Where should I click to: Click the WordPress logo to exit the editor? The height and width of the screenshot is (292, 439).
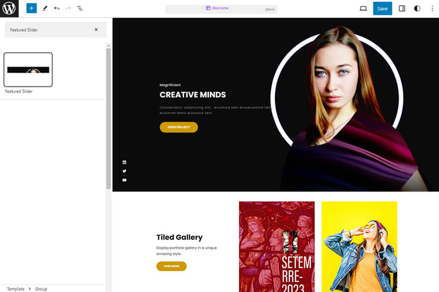coord(9,8)
